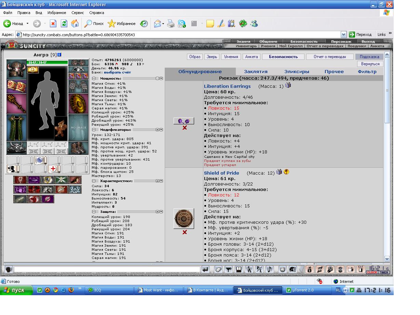Click the green cloak armor slot
420x315 pixels.
coord(16,127)
